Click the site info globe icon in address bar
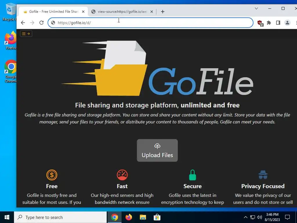 coord(53,23)
